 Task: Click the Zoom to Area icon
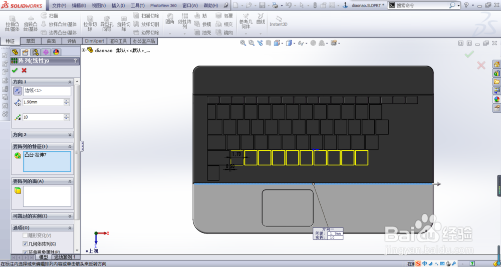point(252,43)
